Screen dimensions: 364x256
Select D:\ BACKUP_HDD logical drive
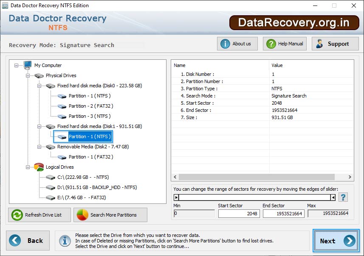pyautogui.click(x=97, y=187)
